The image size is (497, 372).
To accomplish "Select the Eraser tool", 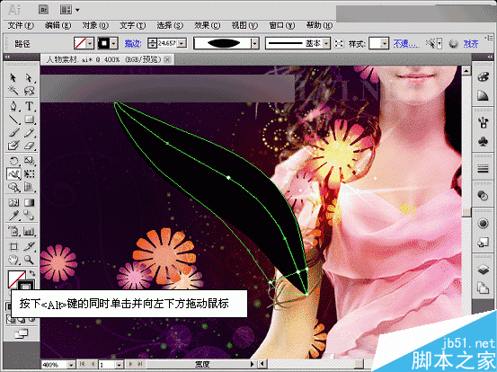I will [29, 146].
